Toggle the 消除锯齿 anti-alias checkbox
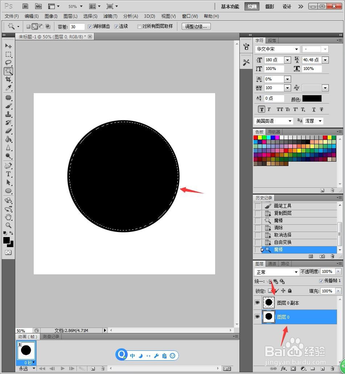This screenshot has width=345, height=374. pyautogui.click(x=90, y=26)
